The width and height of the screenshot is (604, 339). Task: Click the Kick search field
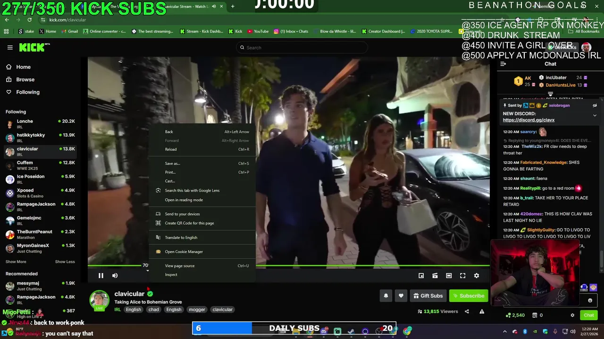click(x=302, y=48)
